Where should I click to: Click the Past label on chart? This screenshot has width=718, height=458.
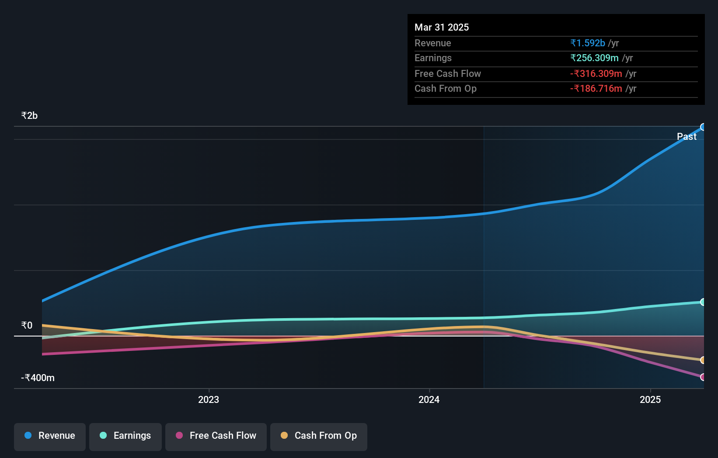(x=687, y=136)
